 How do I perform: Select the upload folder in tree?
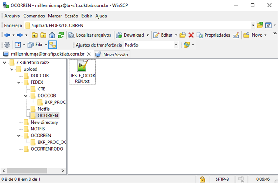coord(30,69)
